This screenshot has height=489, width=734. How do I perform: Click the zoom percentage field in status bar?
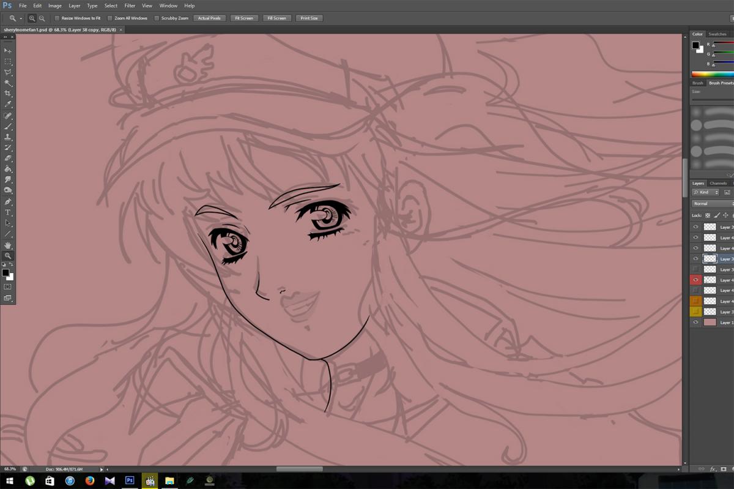coord(10,469)
